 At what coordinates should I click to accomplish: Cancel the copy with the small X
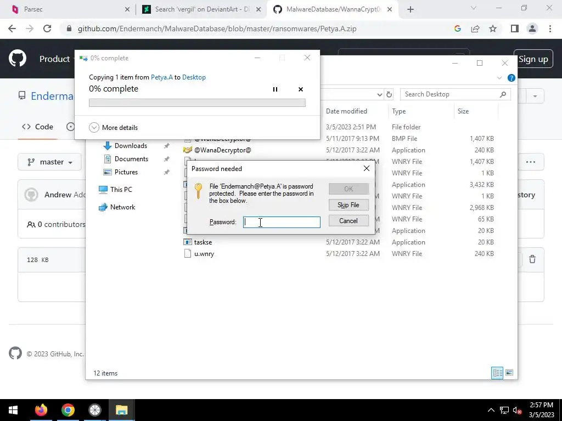click(x=301, y=89)
